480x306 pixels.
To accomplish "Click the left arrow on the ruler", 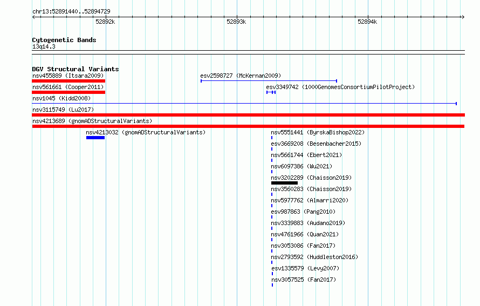I will click(x=33, y=17).
